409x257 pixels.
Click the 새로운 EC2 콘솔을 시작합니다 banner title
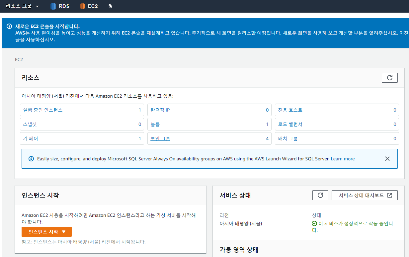pyautogui.click(x=47, y=26)
